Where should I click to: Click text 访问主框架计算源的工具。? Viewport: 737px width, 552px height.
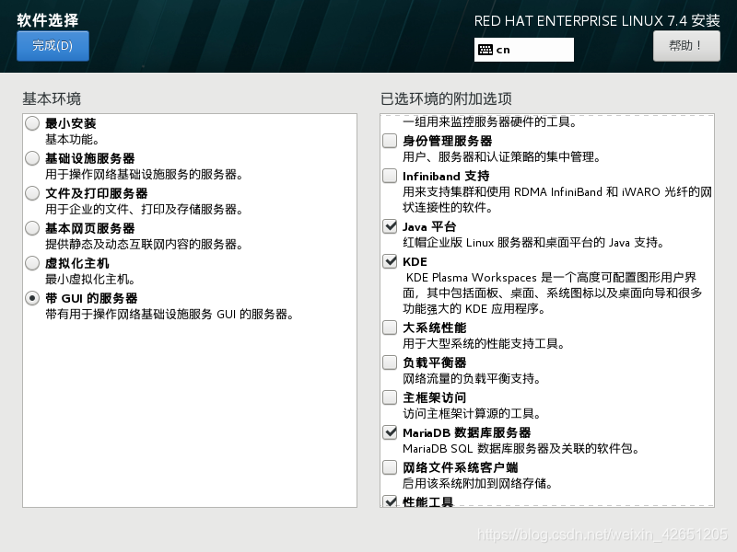472,413
